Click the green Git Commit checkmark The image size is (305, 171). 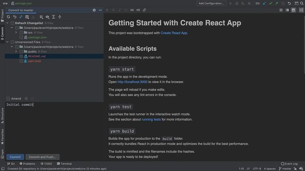pos(270,3)
